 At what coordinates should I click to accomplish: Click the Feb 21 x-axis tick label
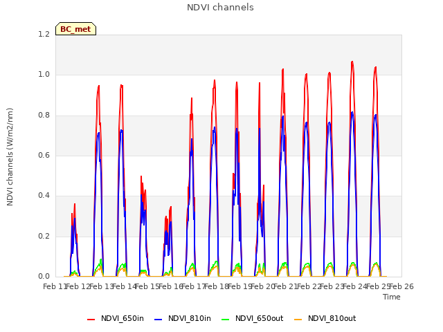[286, 287]
